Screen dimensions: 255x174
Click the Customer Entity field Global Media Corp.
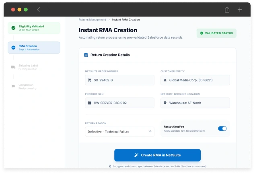coord(195,80)
